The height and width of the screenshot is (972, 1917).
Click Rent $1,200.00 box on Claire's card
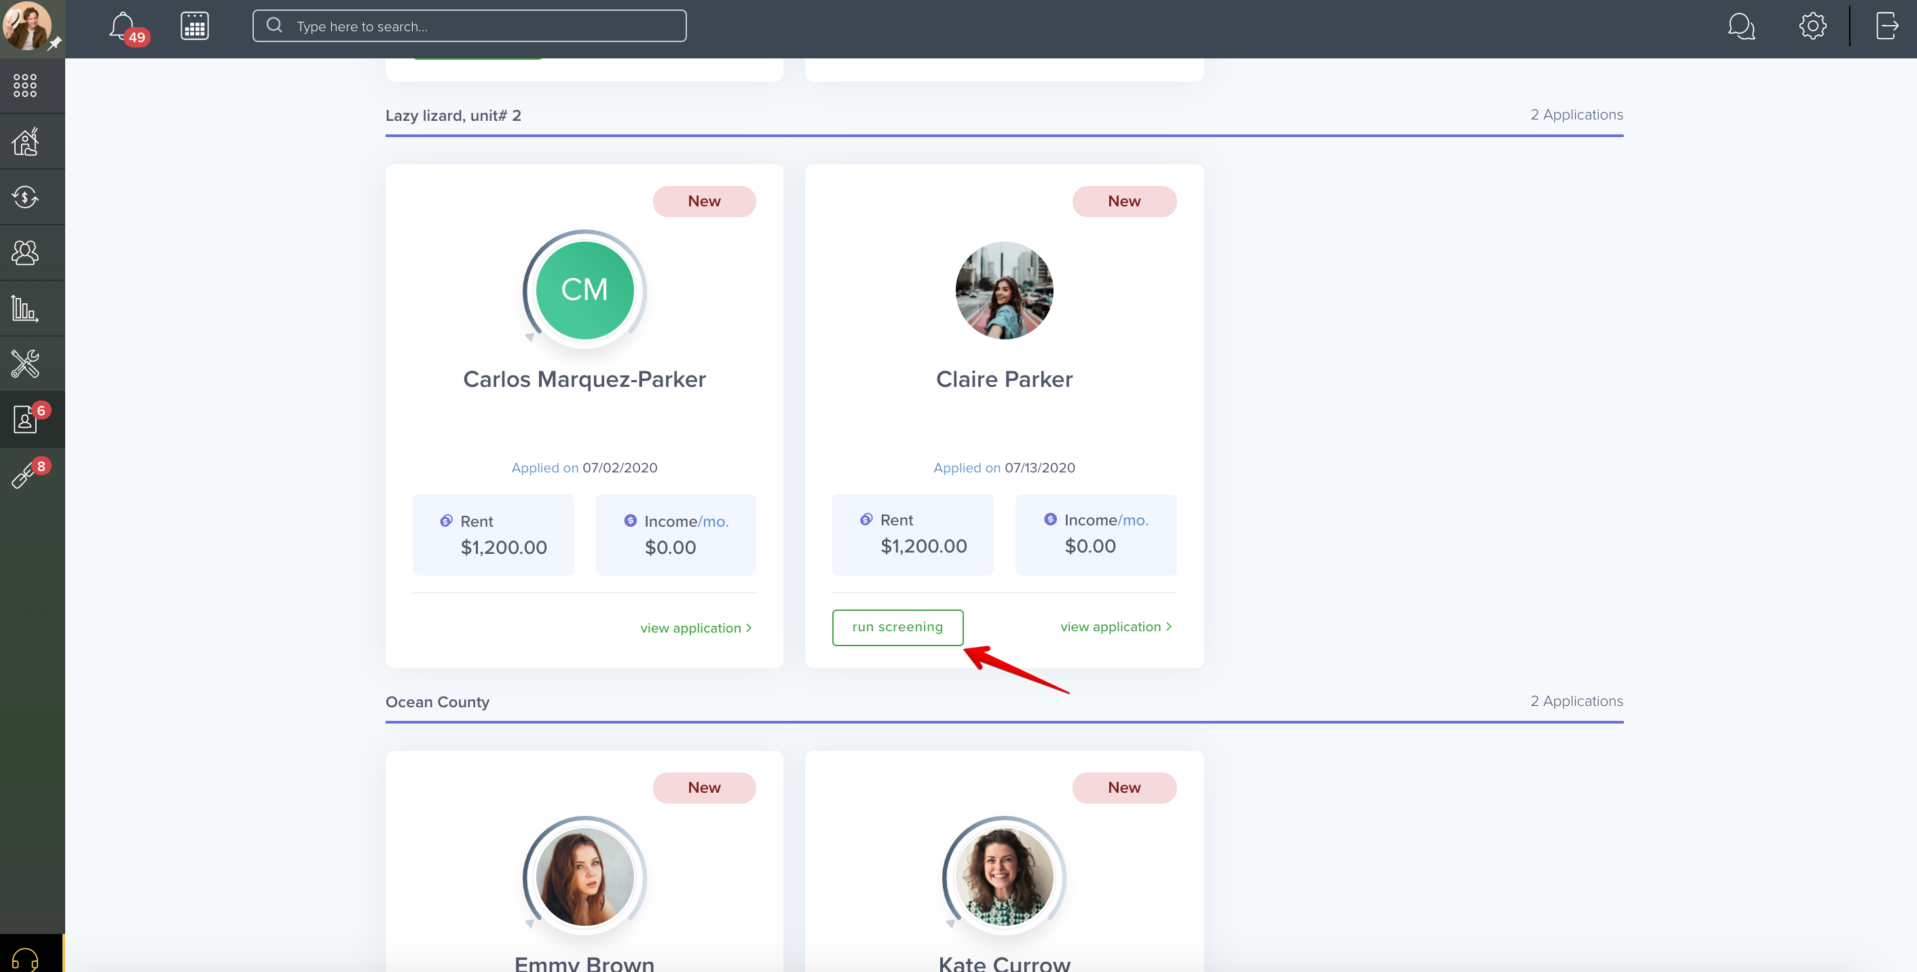[913, 534]
